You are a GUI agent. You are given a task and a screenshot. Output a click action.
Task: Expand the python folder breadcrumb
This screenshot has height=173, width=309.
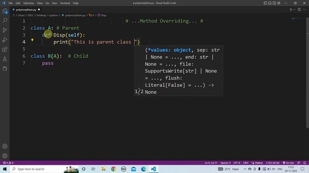(x=54, y=15)
